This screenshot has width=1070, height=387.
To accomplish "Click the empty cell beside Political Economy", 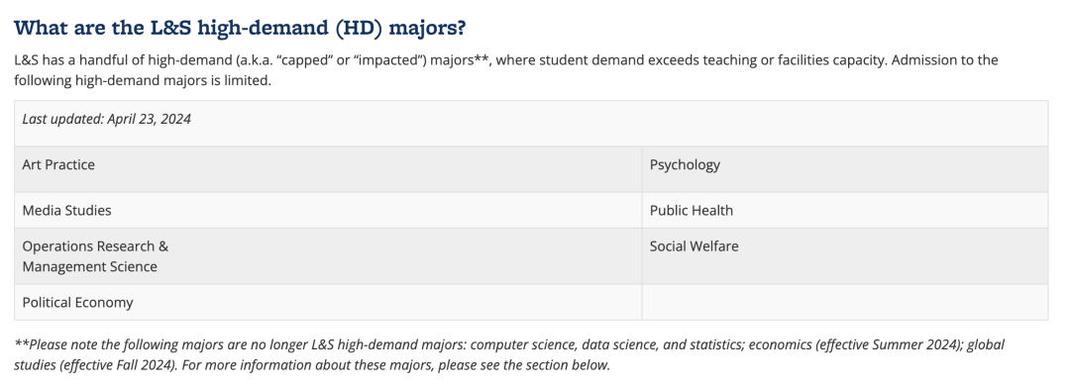I will [x=845, y=302].
